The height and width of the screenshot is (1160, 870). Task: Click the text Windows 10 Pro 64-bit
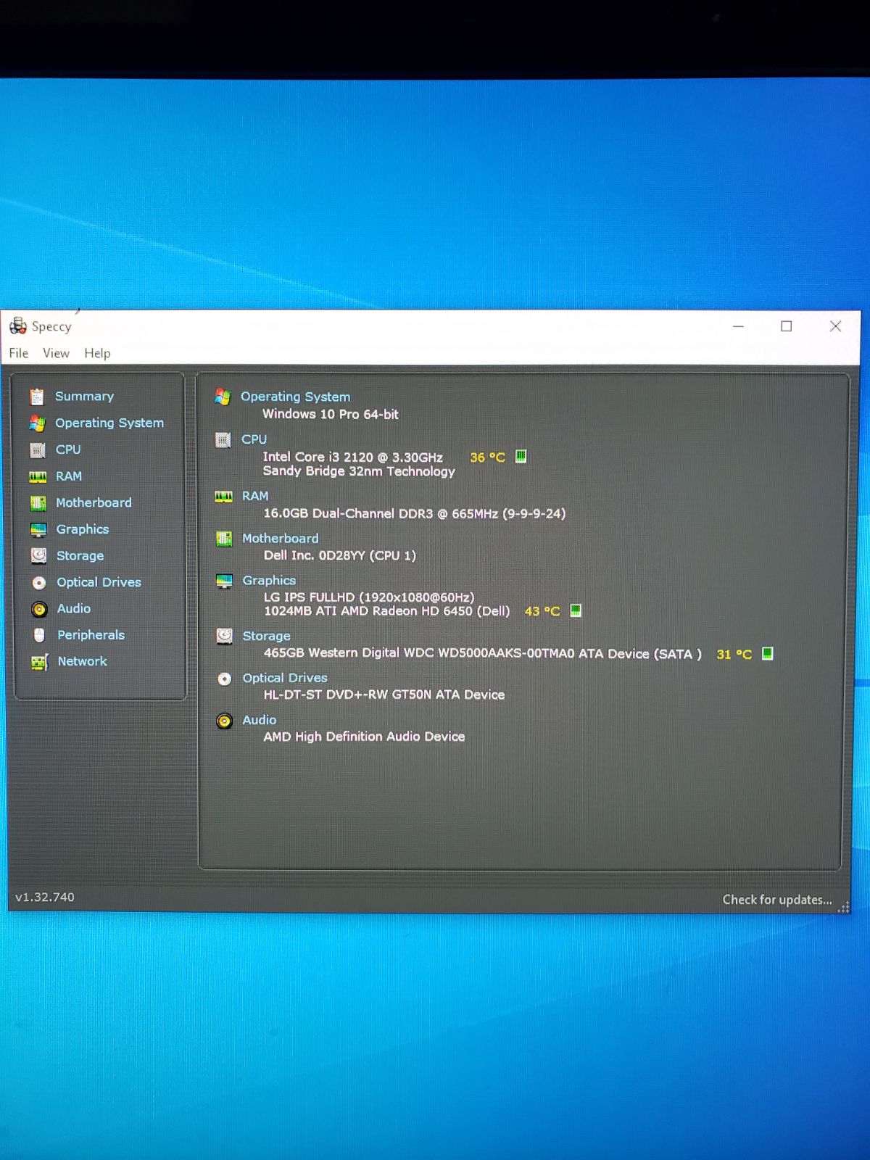pyautogui.click(x=331, y=414)
